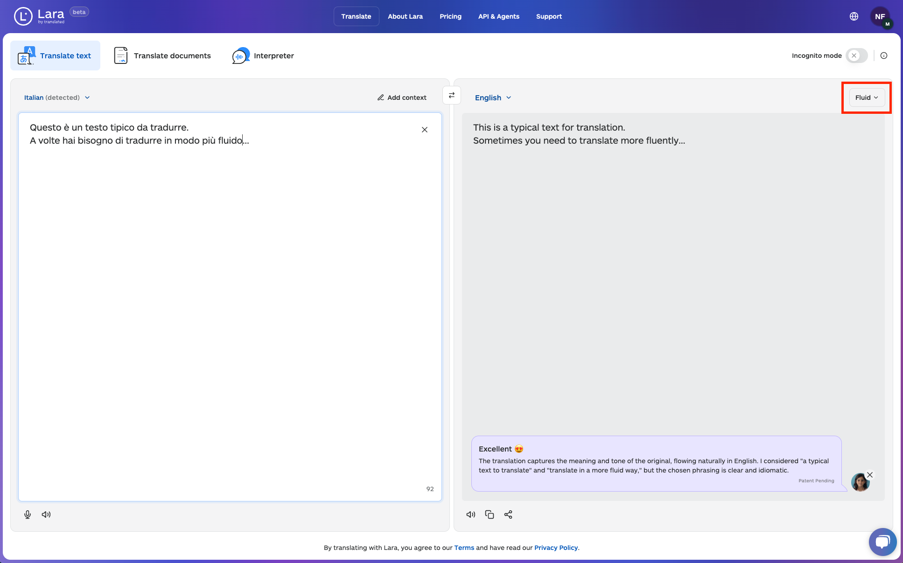Toggle Incognito mode switch
903x563 pixels.
[x=857, y=56]
